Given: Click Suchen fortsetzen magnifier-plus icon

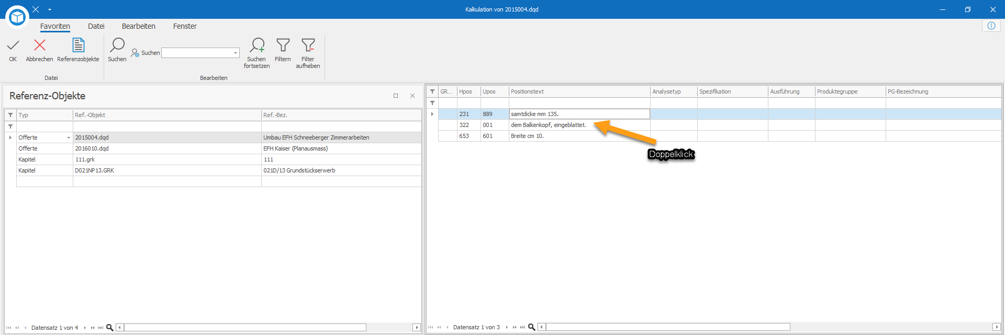Looking at the screenshot, I should point(257,45).
